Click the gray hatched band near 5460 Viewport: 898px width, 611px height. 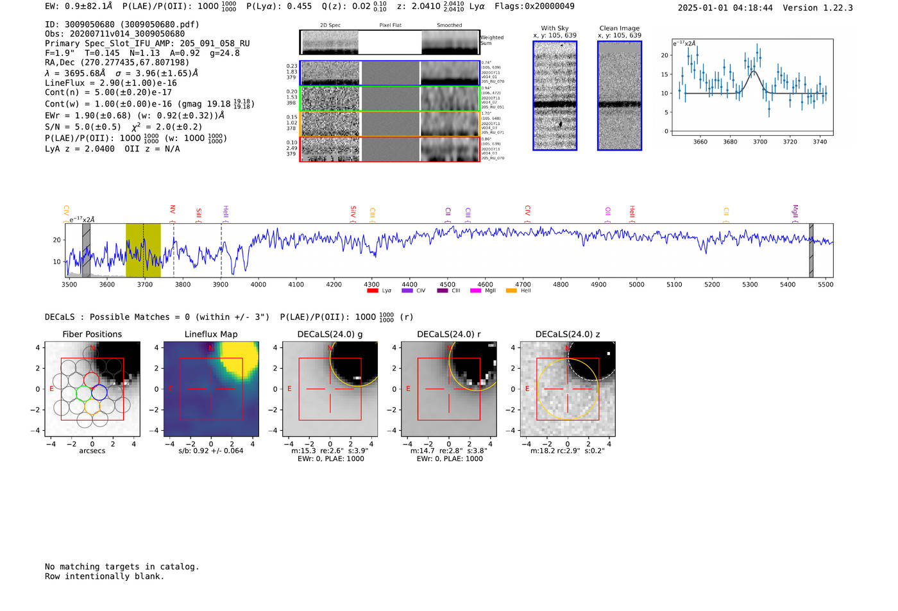point(811,250)
